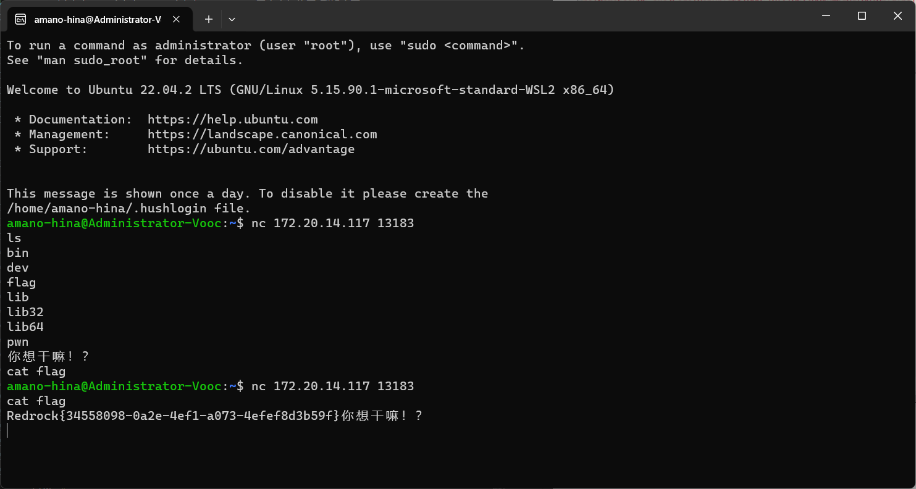Image resolution: width=916 pixels, height=489 pixels.
Task: Close the amano-hina@Administrator tab
Action: (176, 19)
